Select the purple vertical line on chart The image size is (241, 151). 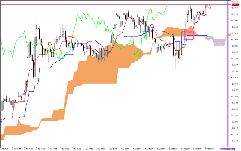[x=228, y=74]
